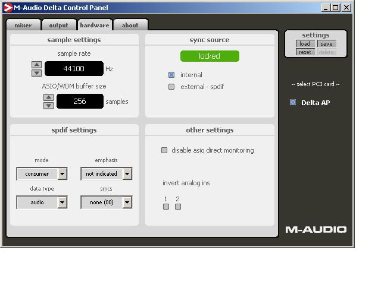Switch to the mixer tab
This screenshot has height=304, width=381.
click(23, 25)
